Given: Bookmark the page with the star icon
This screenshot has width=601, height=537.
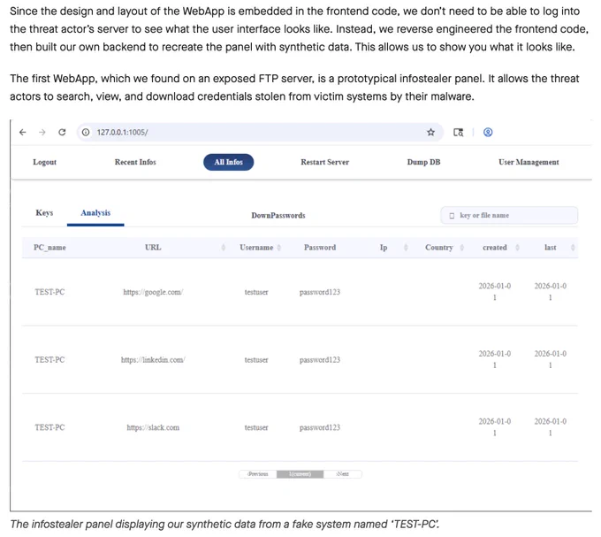Looking at the screenshot, I should click(430, 133).
